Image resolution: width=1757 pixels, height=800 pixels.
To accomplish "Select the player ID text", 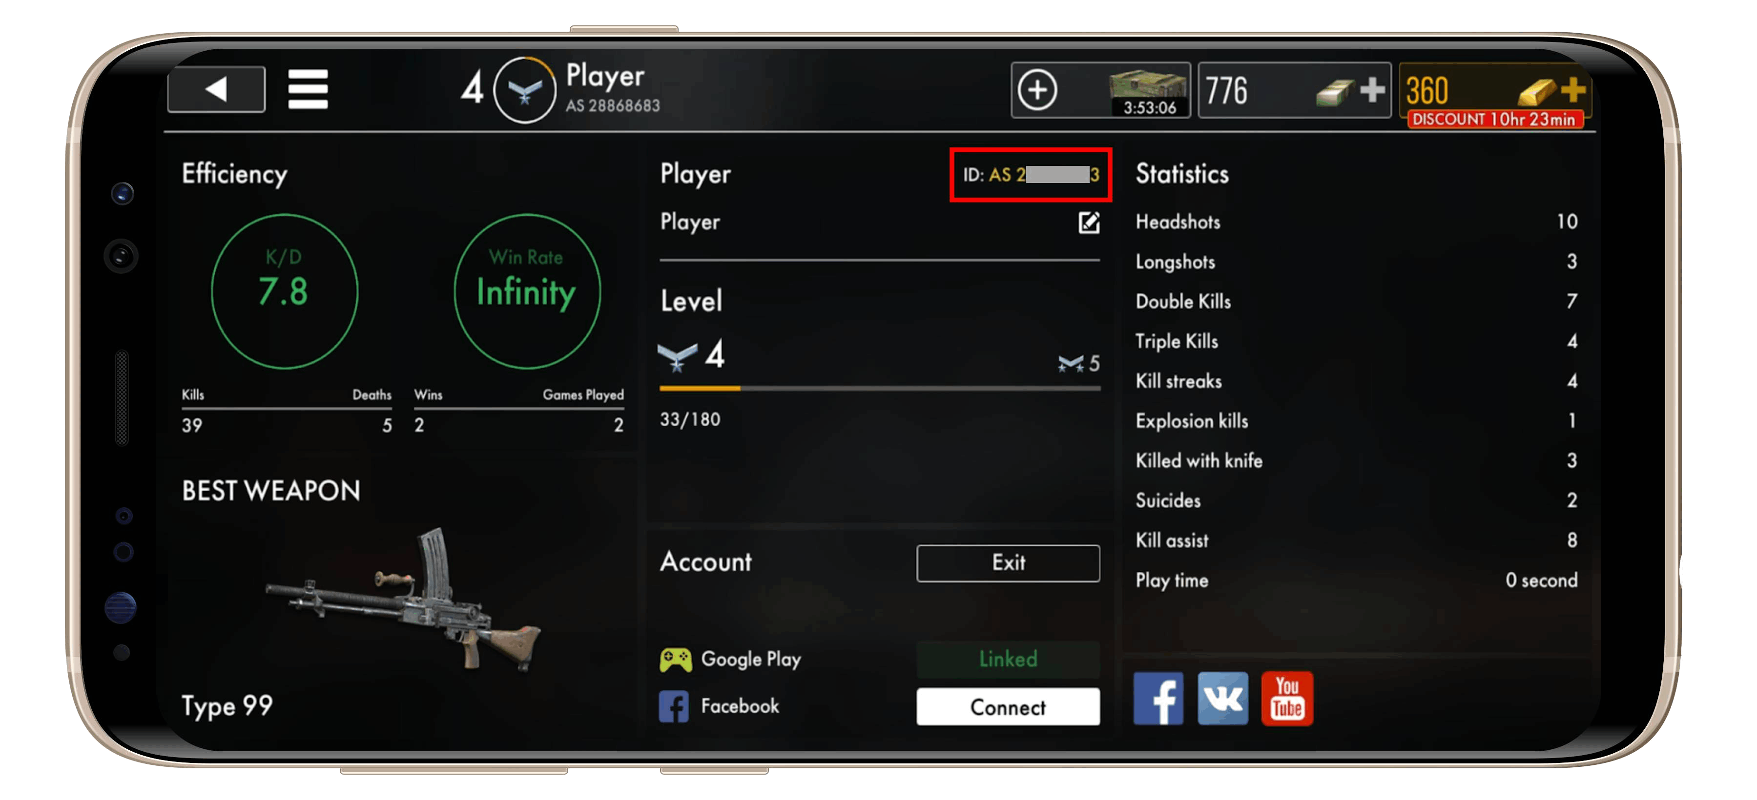I will click(x=1031, y=175).
